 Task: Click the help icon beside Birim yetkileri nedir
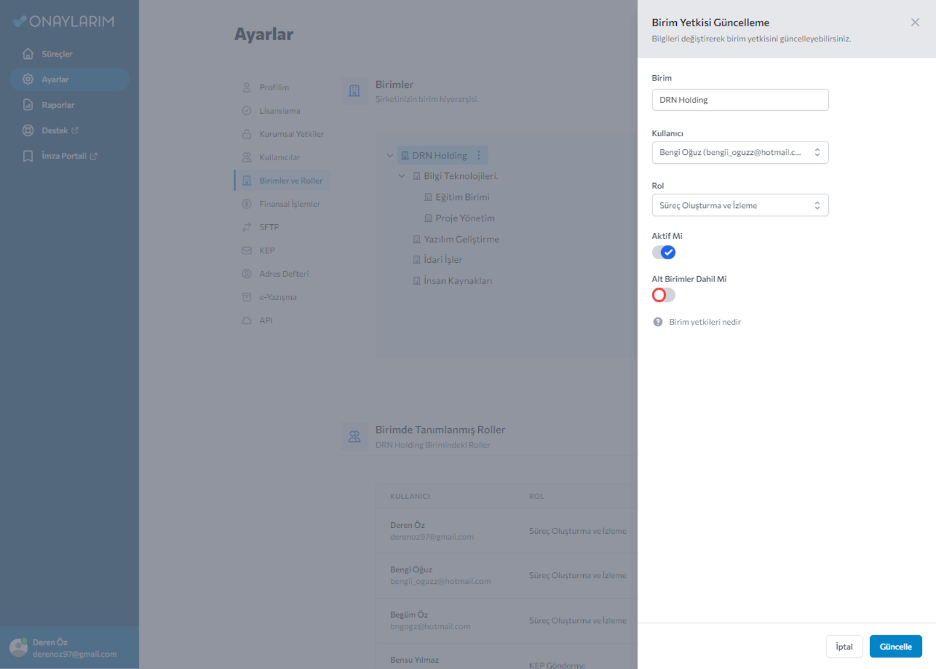coord(658,322)
